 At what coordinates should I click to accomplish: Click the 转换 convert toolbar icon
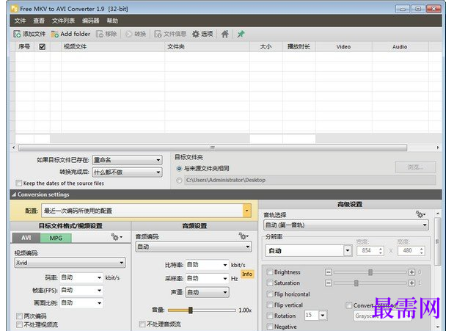128,34
